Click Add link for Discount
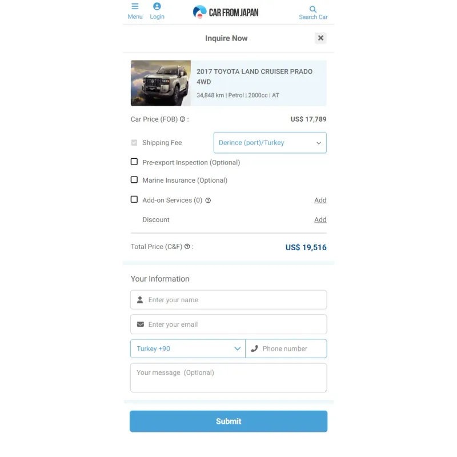This screenshot has height=457, width=457. coord(320,220)
